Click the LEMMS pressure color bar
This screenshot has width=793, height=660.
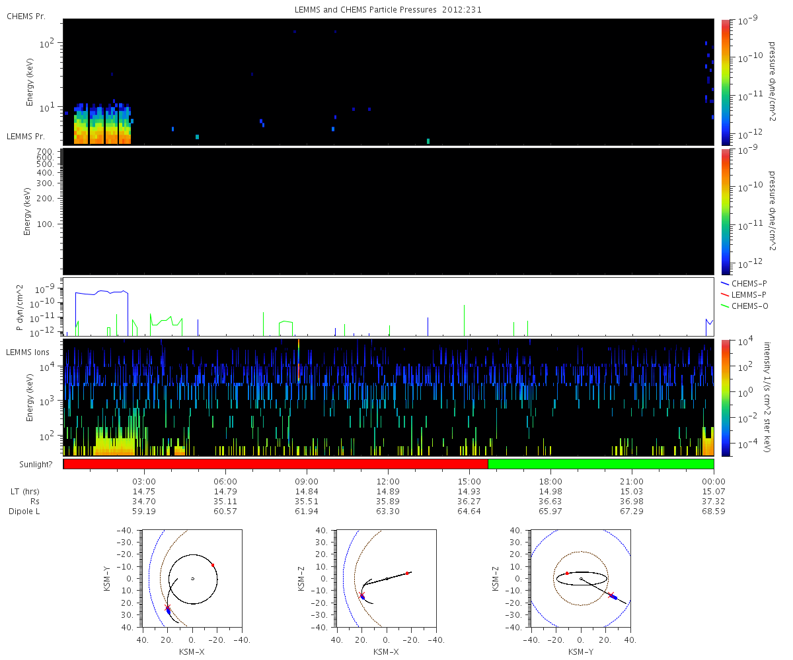(726, 211)
